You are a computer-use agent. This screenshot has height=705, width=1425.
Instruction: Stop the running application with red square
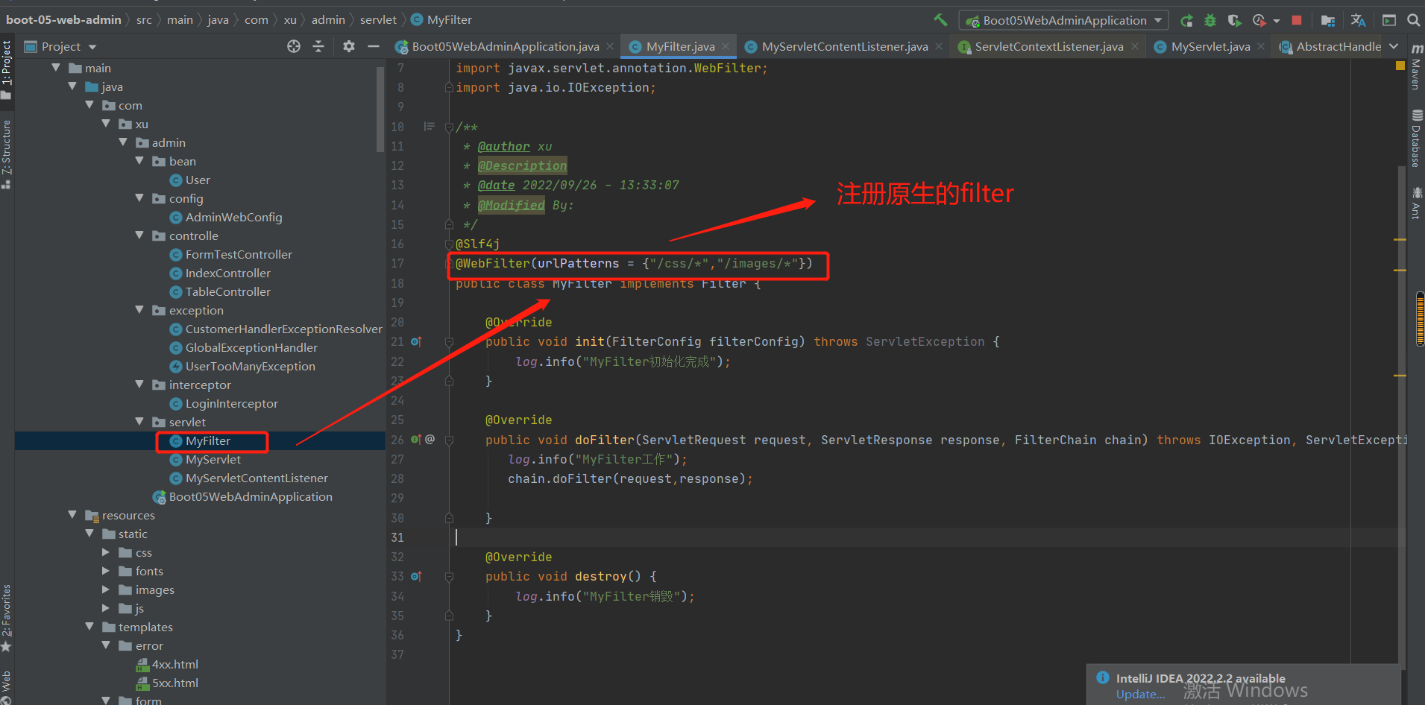pos(1297,20)
